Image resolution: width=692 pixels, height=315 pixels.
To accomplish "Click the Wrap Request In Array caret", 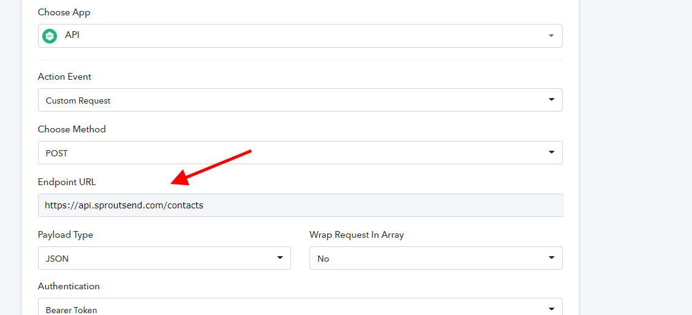I will click(551, 257).
